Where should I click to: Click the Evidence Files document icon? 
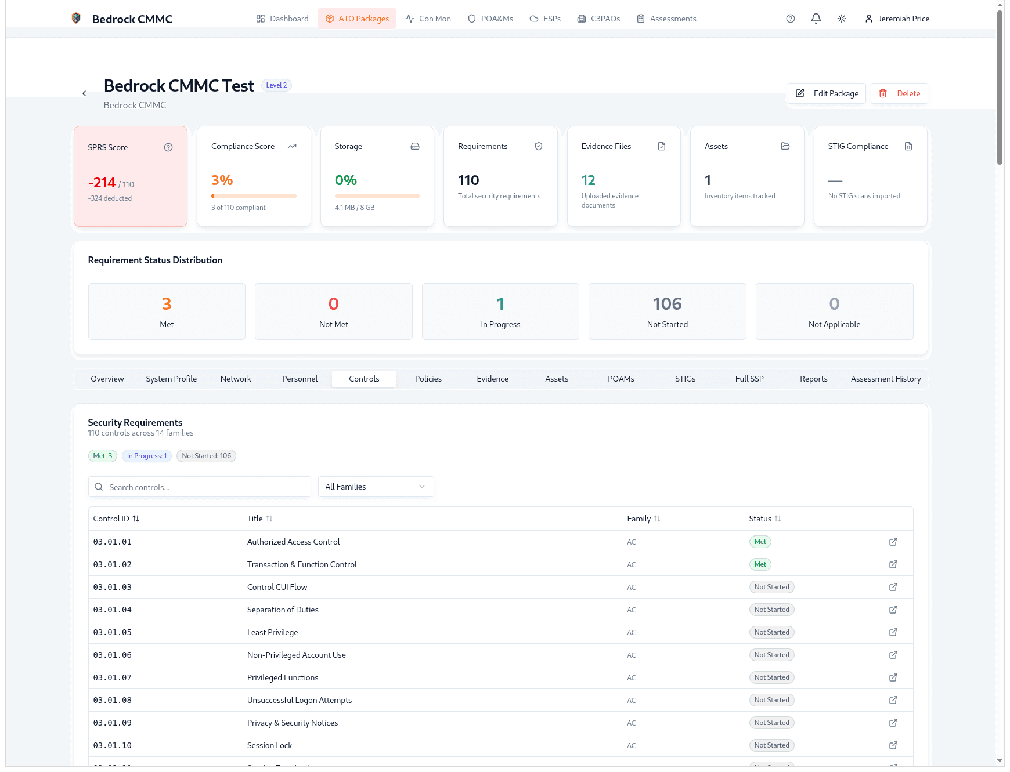pos(662,146)
